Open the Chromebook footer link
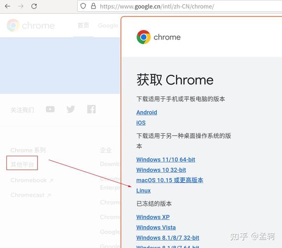The height and width of the screenshot is (248, 282). click(x=32, y=180)
